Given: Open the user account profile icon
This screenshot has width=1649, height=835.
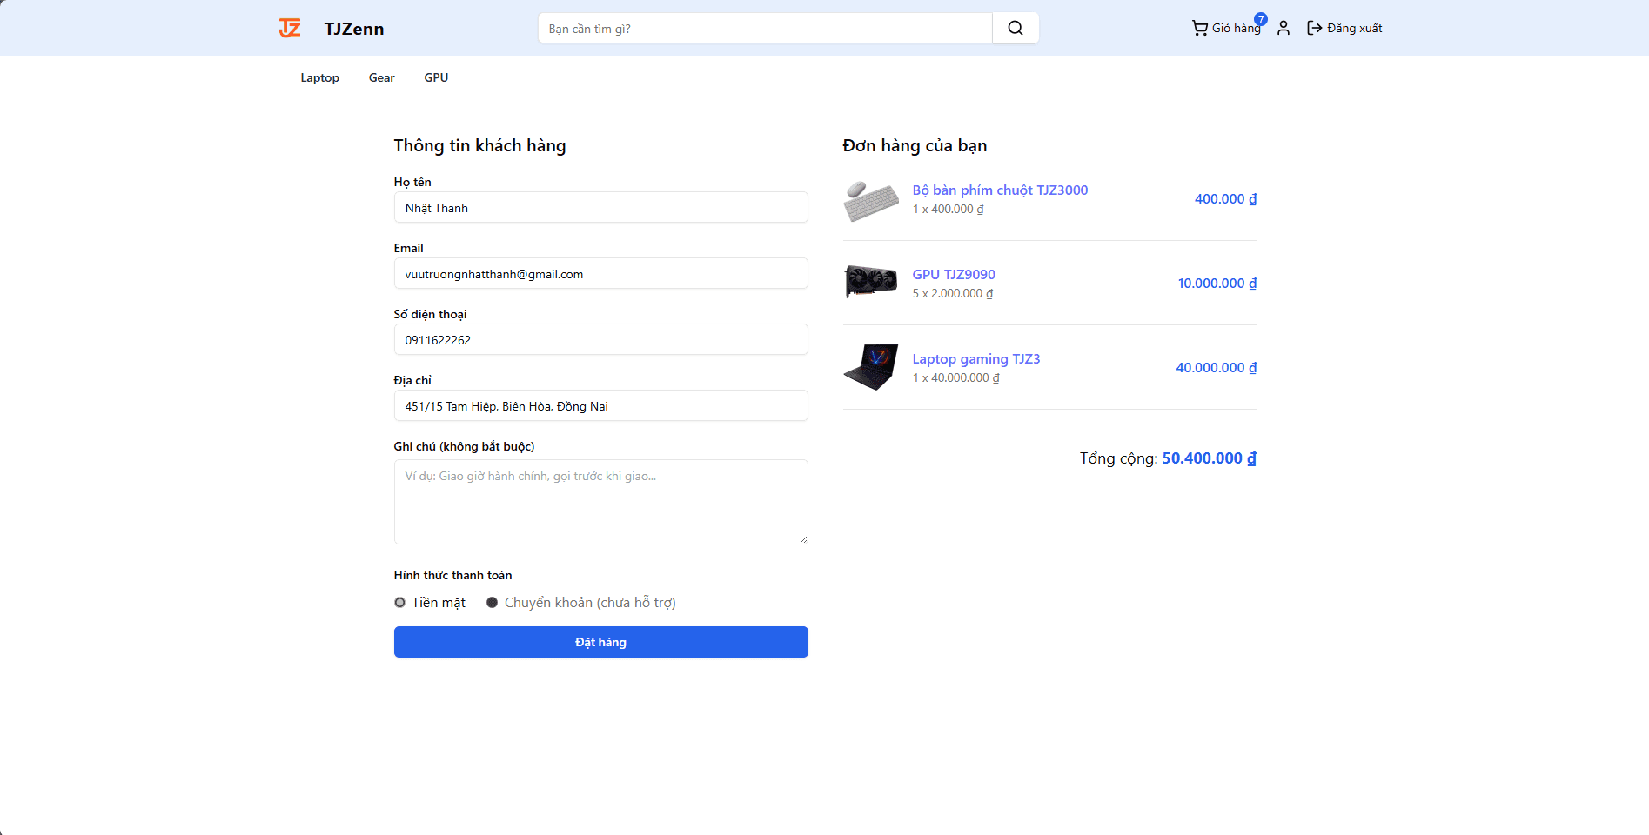Looking at the screenshot, I should point(1283,29).
